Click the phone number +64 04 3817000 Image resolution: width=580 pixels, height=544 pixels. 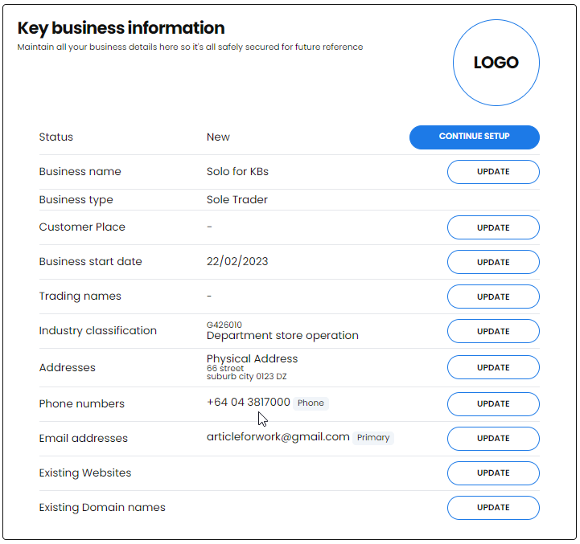[x=249, y=402]
